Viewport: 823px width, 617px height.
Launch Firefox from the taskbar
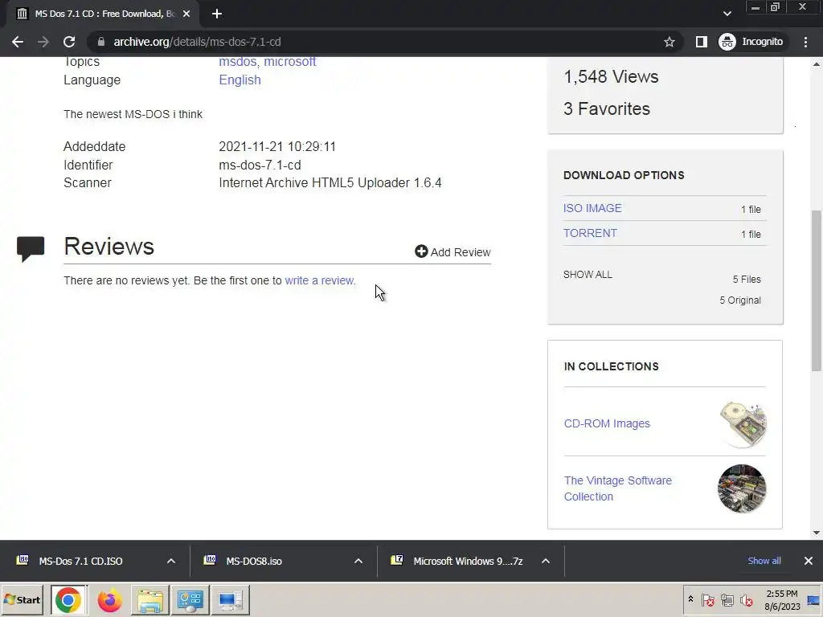click(109, 600)
